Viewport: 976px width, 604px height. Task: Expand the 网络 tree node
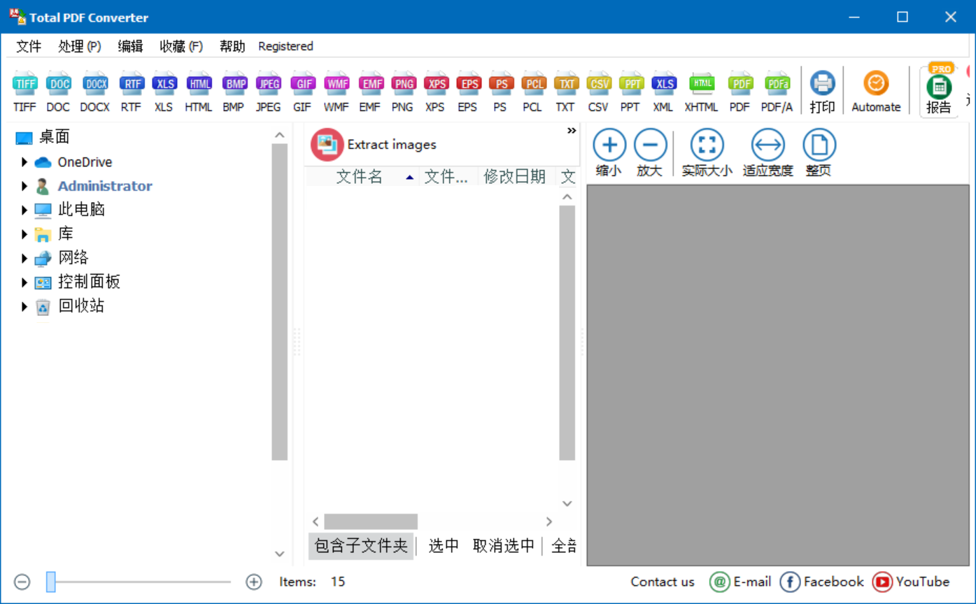[24, 258]
